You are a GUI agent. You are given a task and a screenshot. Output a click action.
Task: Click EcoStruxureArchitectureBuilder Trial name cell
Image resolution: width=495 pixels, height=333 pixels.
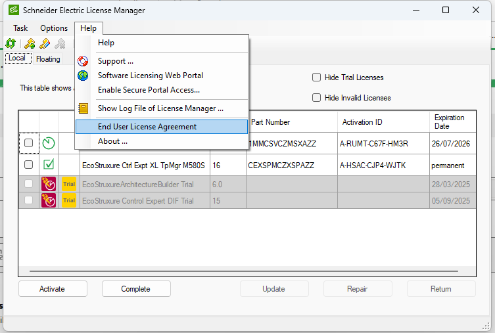point(145,184)
